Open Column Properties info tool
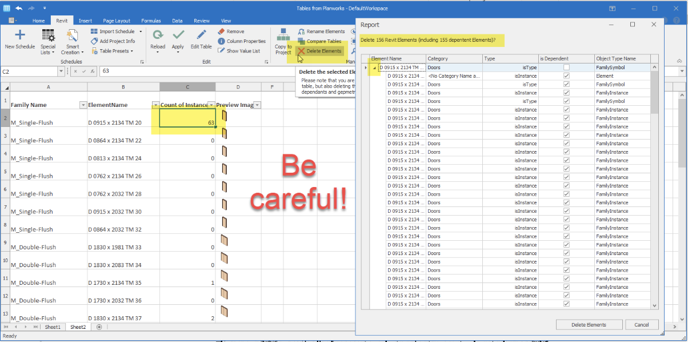This screenshot has height=342, width=688. (x=242, y=41)
